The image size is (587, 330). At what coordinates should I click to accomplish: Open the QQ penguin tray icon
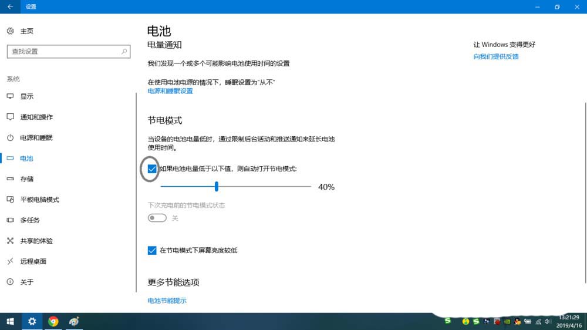pyautogui.click(x=517, y=321)
